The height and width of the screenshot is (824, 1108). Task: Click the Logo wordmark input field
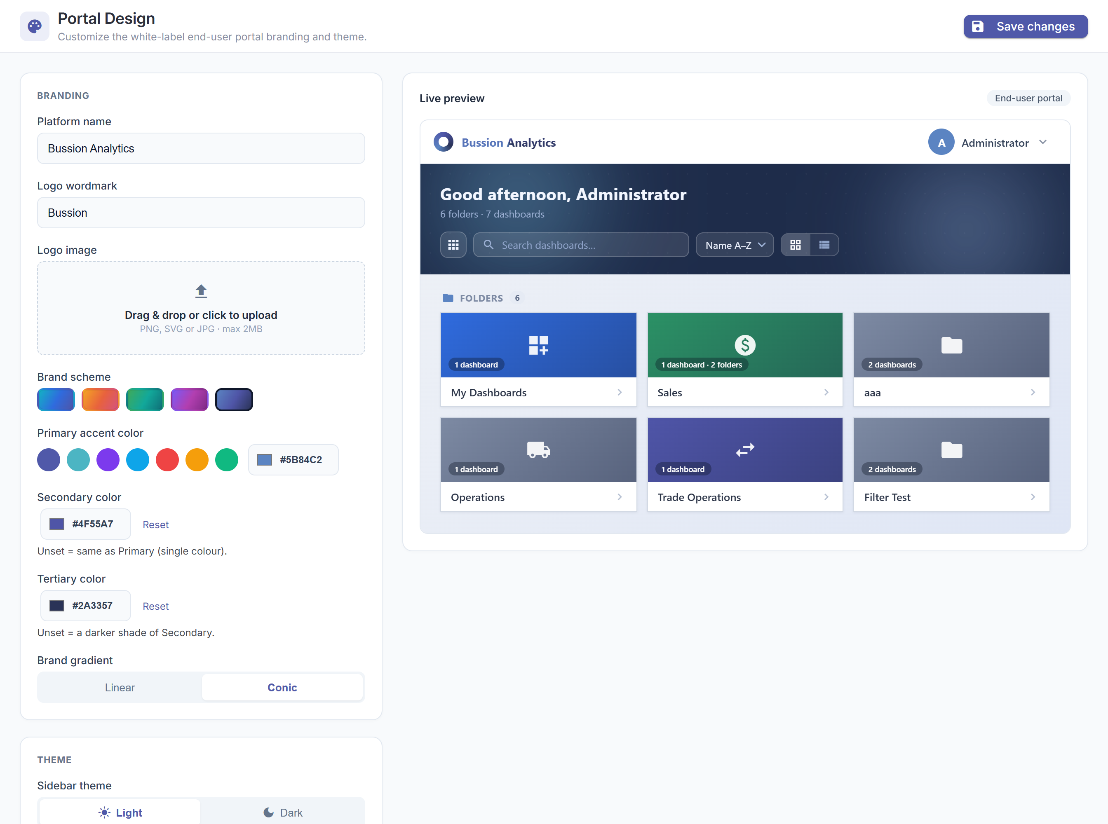(x=201, y=213)
